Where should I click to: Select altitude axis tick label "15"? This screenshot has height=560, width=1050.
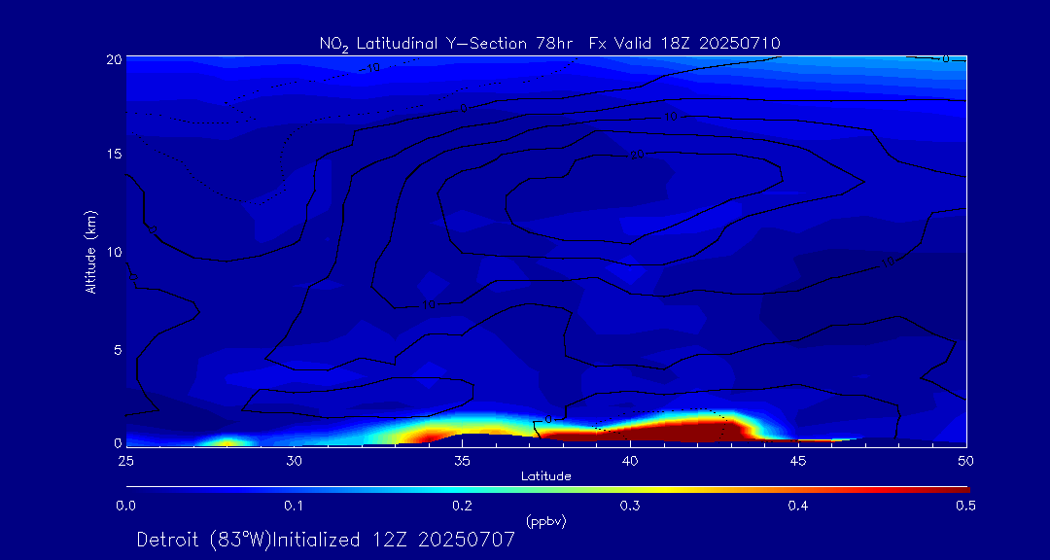[115, 154]
